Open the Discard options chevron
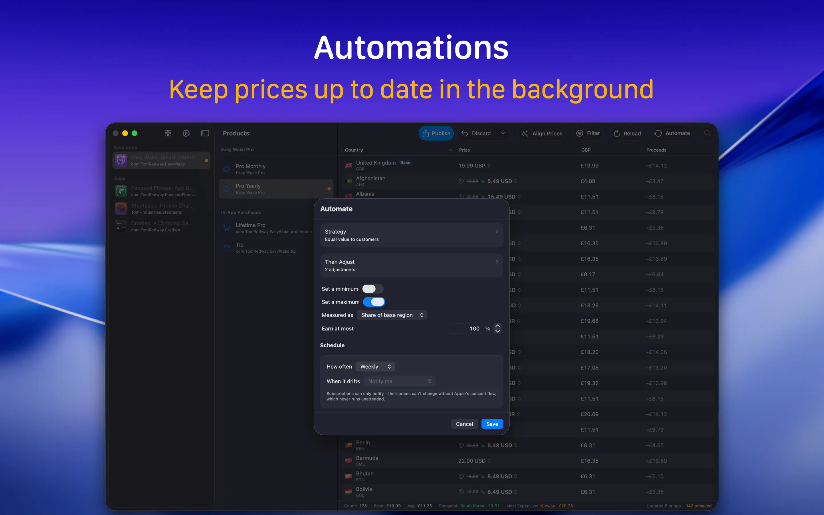 503,133
